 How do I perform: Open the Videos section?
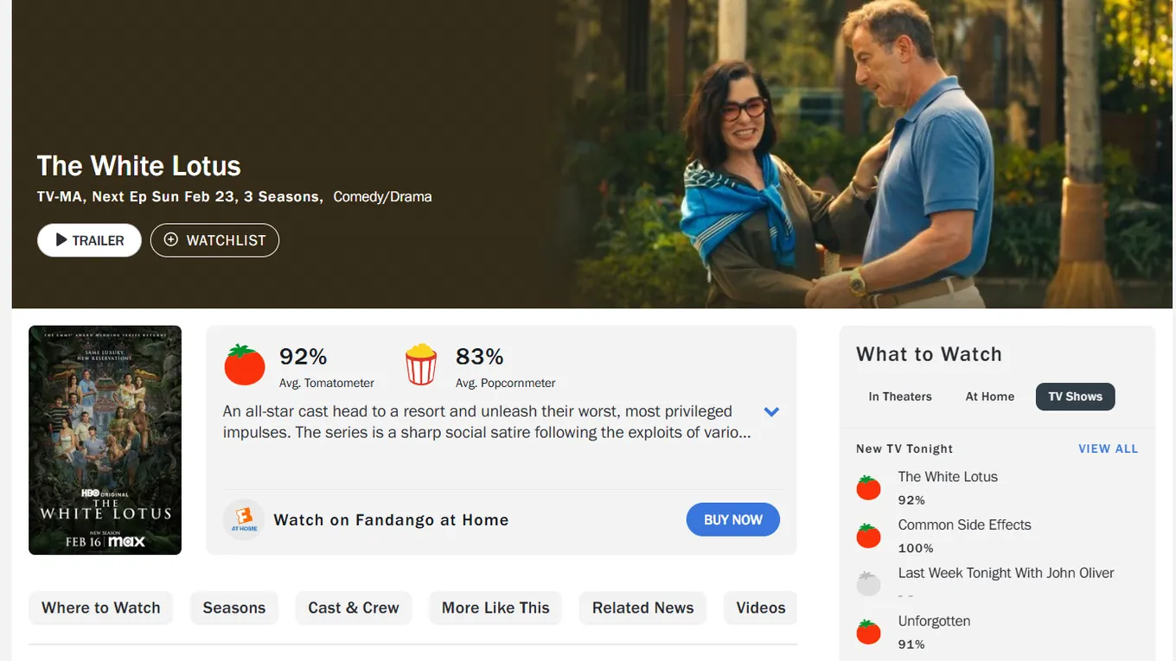point(761,607)
